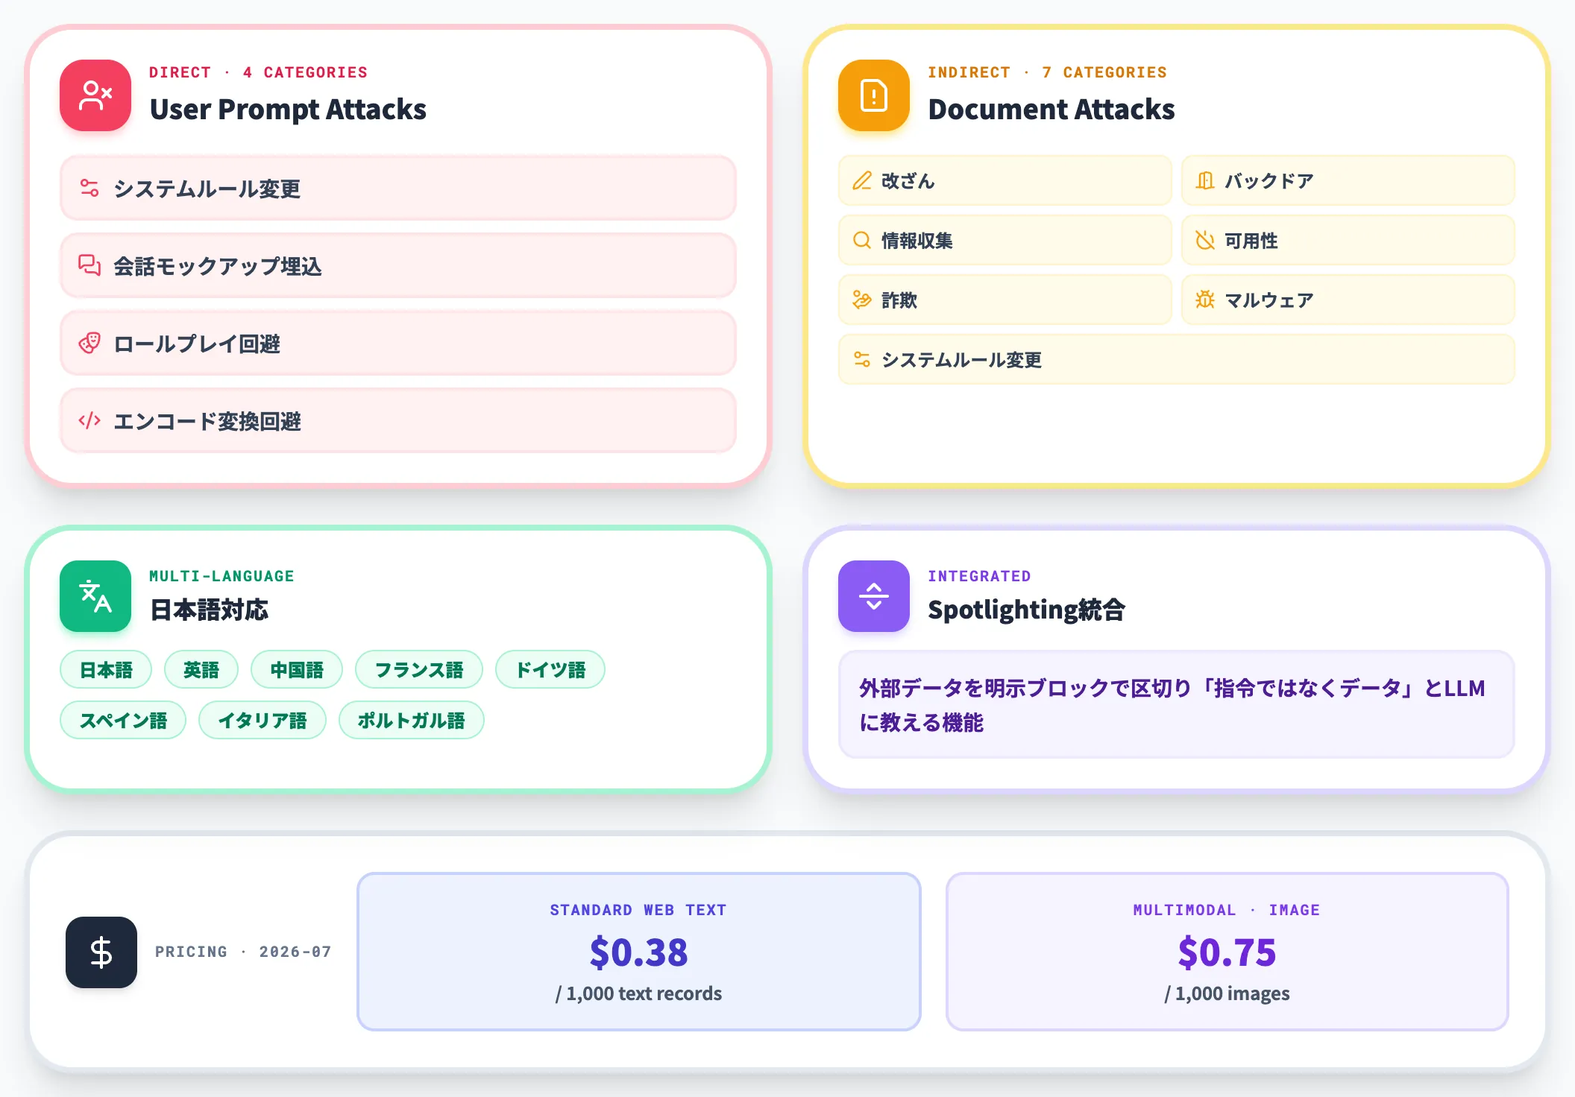Click the 英語 language chip
Screen dimensions: 1575x1097
click(x=201, y=669)
